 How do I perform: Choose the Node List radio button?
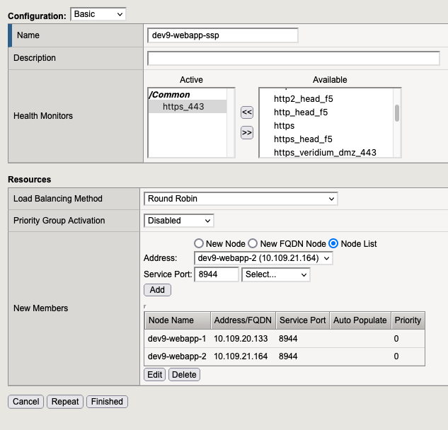pos(334,243)
